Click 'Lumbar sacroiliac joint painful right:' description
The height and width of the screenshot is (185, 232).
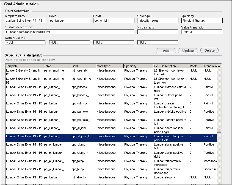pos(169,130)
